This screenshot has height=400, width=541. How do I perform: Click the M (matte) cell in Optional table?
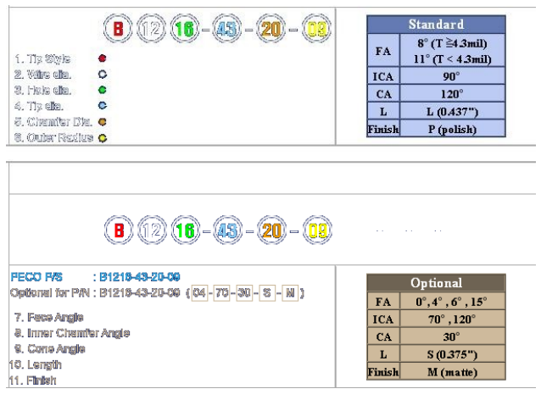pyautogui.click(x=453, y=372)
